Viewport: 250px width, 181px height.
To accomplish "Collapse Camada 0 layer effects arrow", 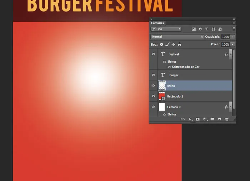I will (x=231, y=107).
